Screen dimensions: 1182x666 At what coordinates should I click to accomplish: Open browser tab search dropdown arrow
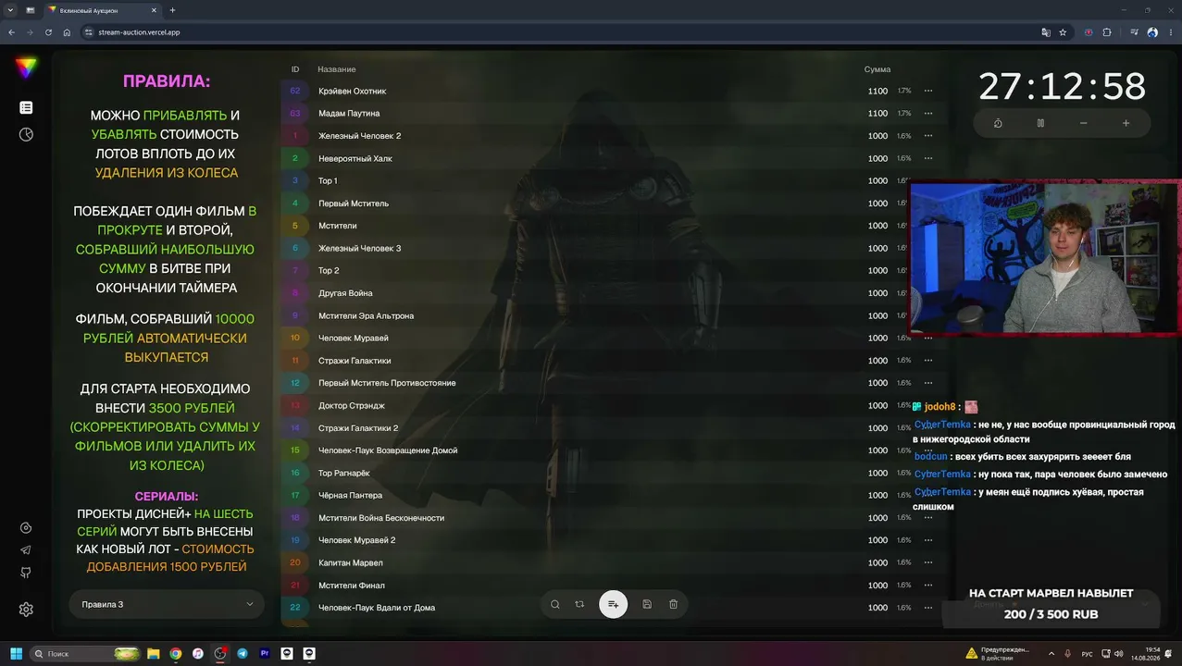coord(9,10)
